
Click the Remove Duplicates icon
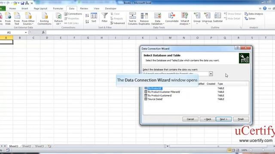144,18
